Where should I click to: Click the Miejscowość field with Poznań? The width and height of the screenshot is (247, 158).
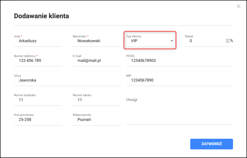(x=96, y=120)
